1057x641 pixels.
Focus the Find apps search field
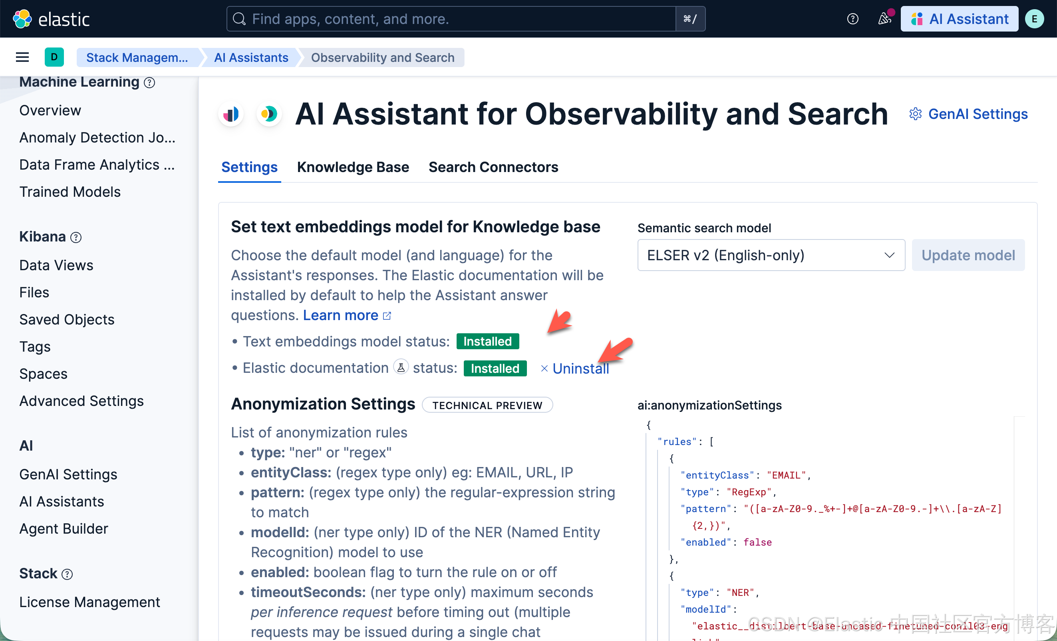451,19
